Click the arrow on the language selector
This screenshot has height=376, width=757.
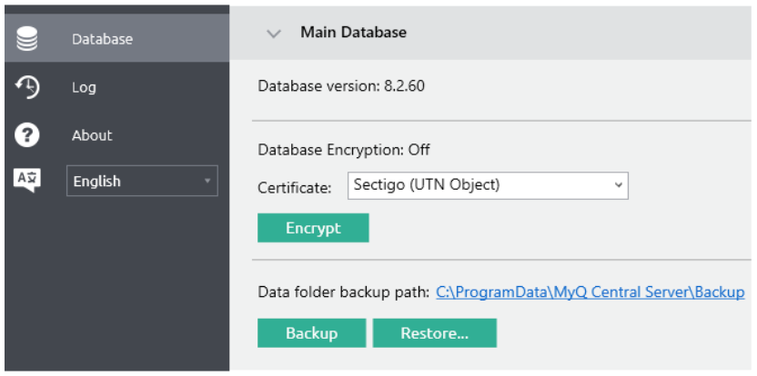click(207, 181)
